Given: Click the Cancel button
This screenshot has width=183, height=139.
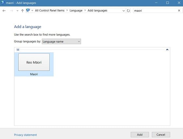Looking at the screenshot, I should 161,134.
